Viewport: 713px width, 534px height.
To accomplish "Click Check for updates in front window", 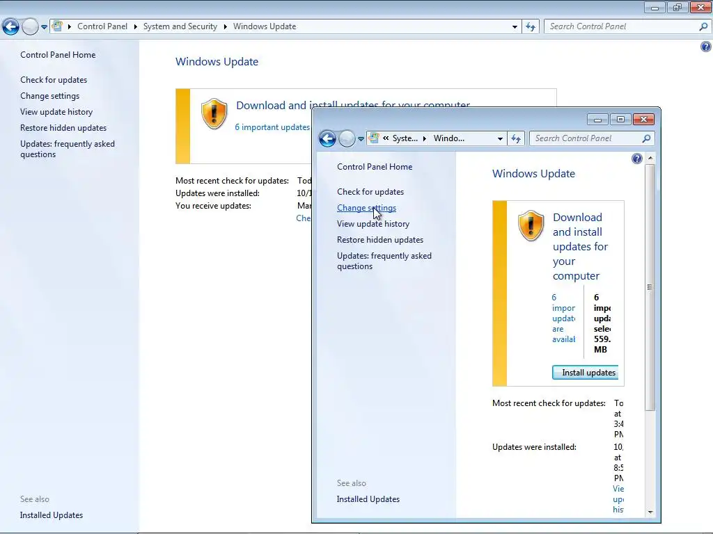I will [x=370, y=192].
